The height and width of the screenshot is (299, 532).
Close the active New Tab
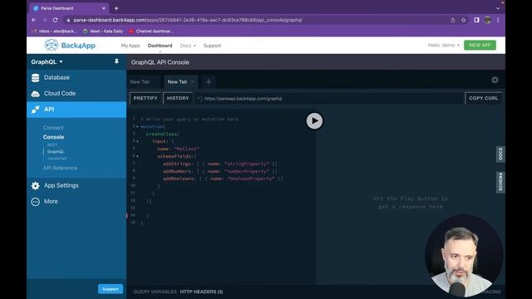pos(192,81)
